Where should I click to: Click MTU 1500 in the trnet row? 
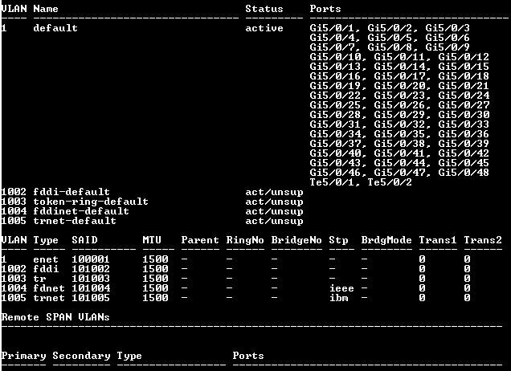[x=155, y=298]
